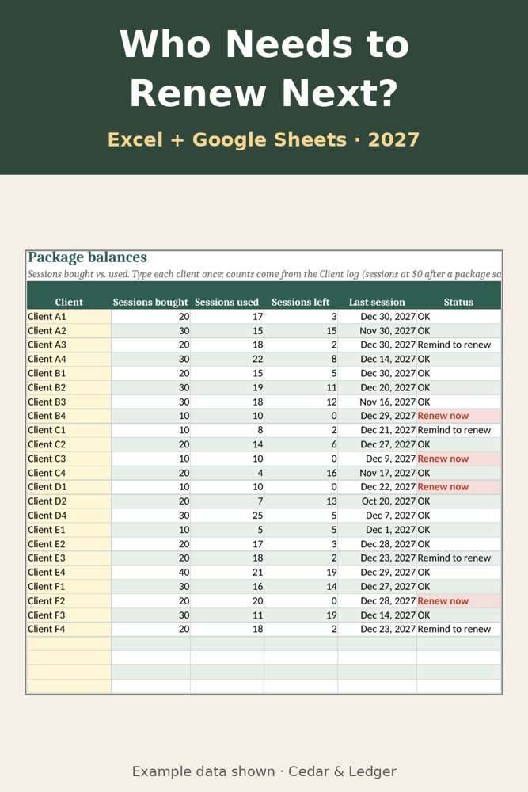The width and height of the screenshot is (528, 792).
Task: Click the cell 'Client B1'
Action: click(x=69, y=373)
